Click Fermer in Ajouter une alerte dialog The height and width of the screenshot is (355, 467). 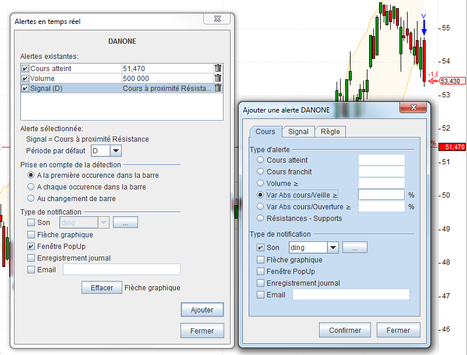click(398, 330)
